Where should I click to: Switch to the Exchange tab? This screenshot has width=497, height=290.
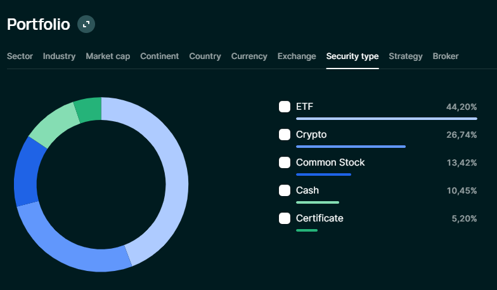297,56
